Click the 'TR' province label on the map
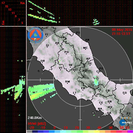133x133 pixels. coord(70,65)
